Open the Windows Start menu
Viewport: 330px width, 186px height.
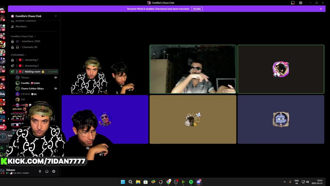(x=123, y=182)
